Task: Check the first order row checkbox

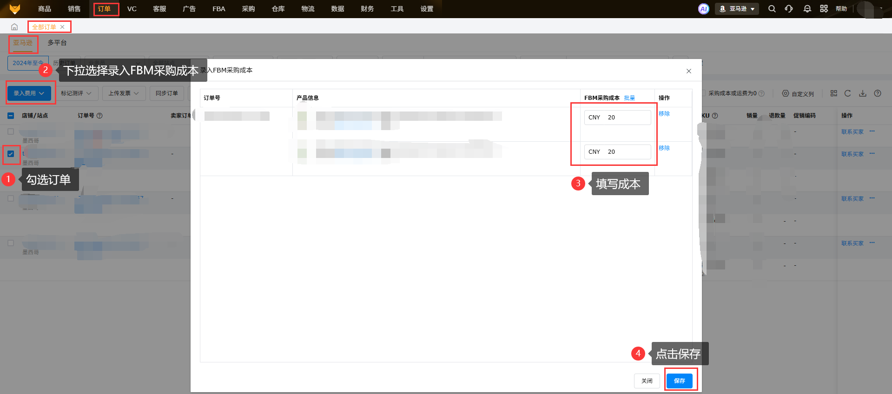Action: pyautogui.click(x=11, y=131)
